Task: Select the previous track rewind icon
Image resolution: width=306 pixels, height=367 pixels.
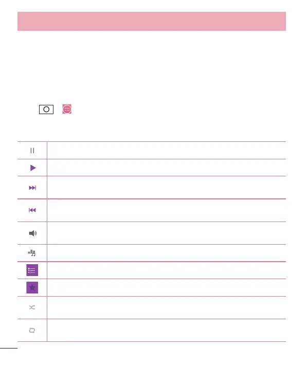Action: [x=32, y=210]
